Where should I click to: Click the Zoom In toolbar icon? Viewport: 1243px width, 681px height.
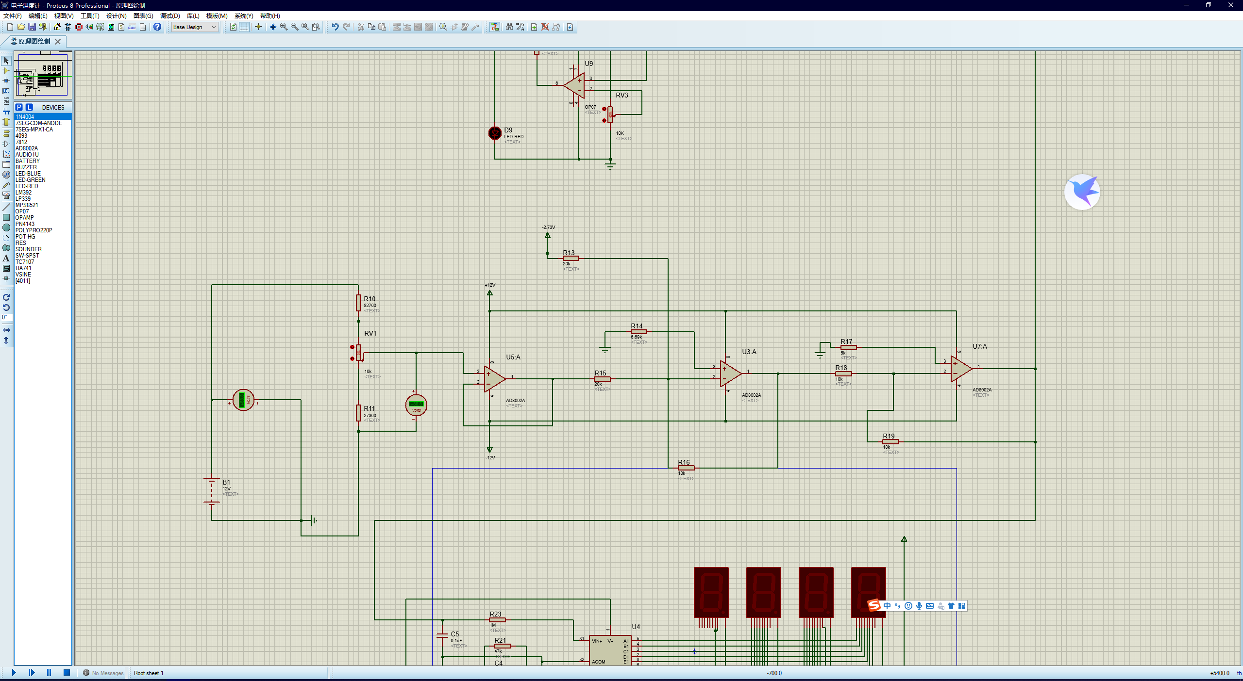tap(284, 27)
